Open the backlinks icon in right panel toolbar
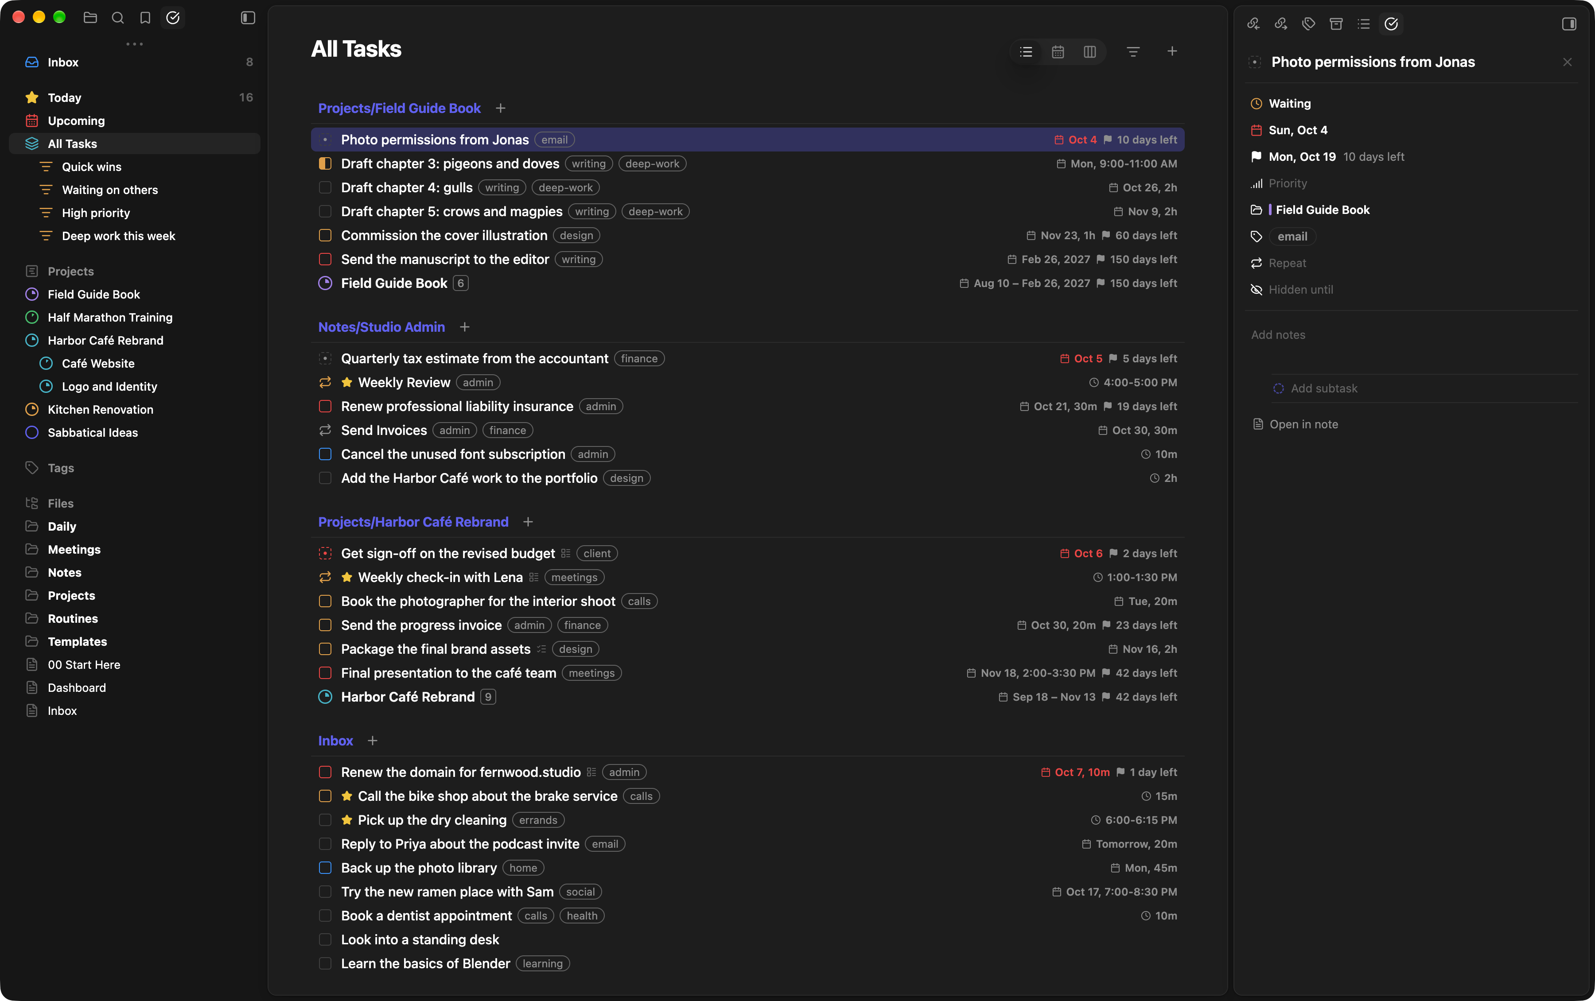Image resolution: width=1595 pixels, height=1001 pixels. [1253, 24]
